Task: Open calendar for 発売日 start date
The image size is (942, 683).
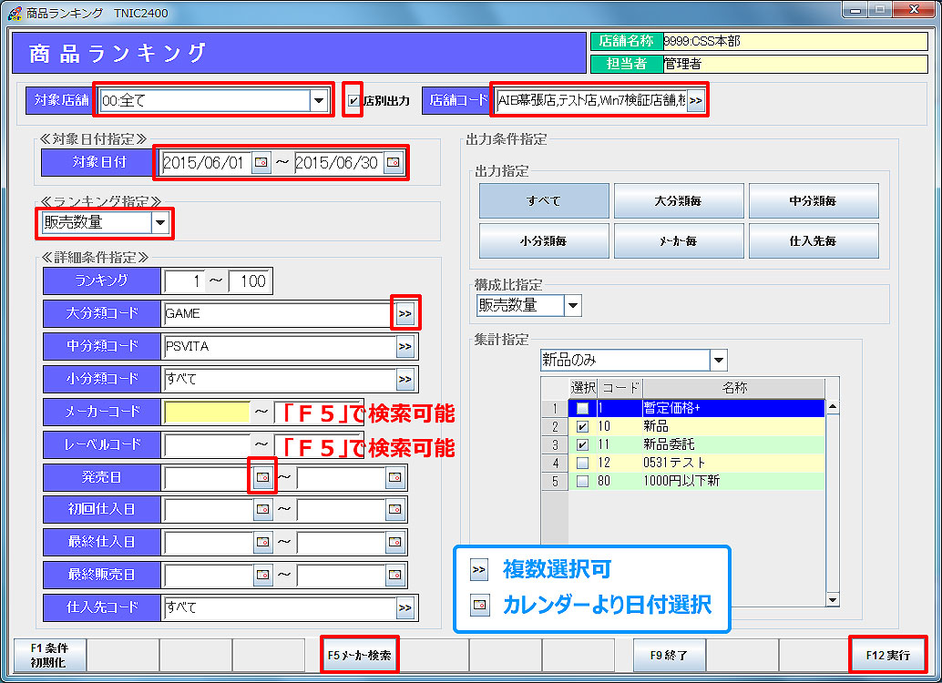Action: click(x=262, y=477)
